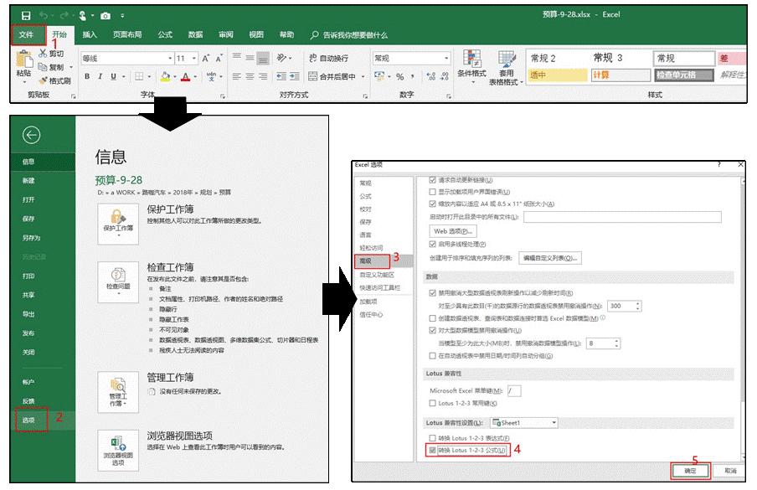The width and height of the screenshot is (757, 490).
Task: Open the 等线 font name dropdown
Action: 171,59
